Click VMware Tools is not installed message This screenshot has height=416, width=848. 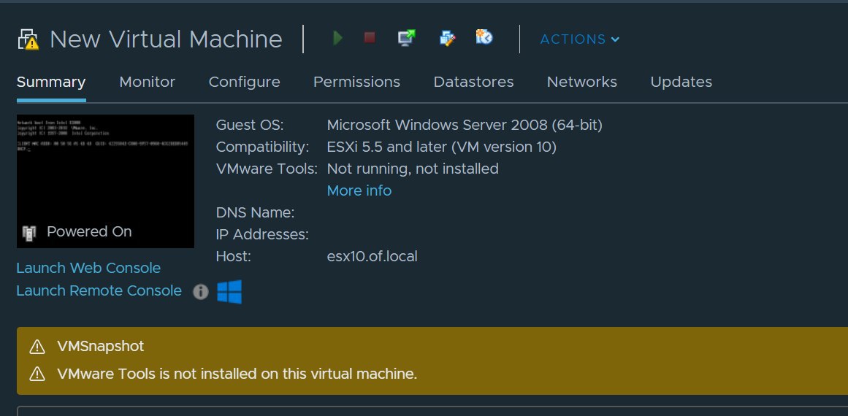click(237, 374)
